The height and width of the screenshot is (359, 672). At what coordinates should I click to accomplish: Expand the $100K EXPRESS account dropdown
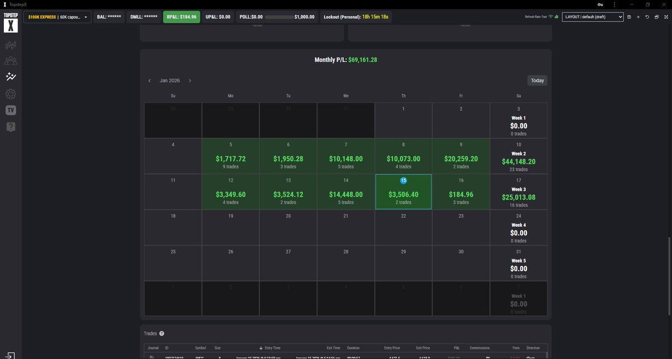tap(57, 17)
